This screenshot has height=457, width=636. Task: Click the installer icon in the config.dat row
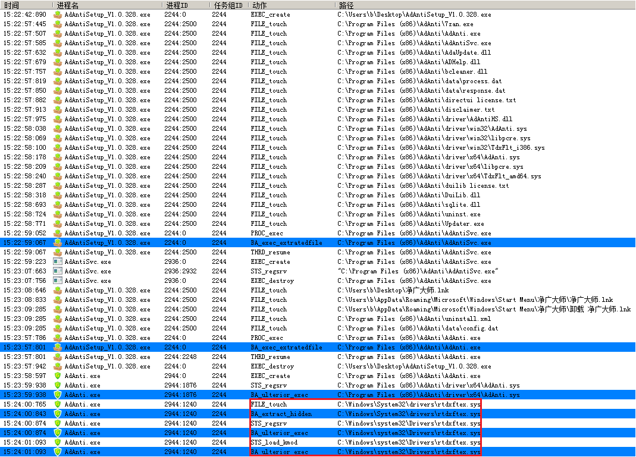click(58, 328)
